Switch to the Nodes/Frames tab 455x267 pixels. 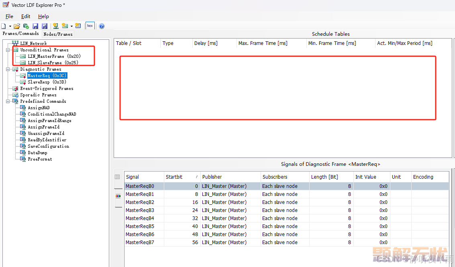pos(58,34)
